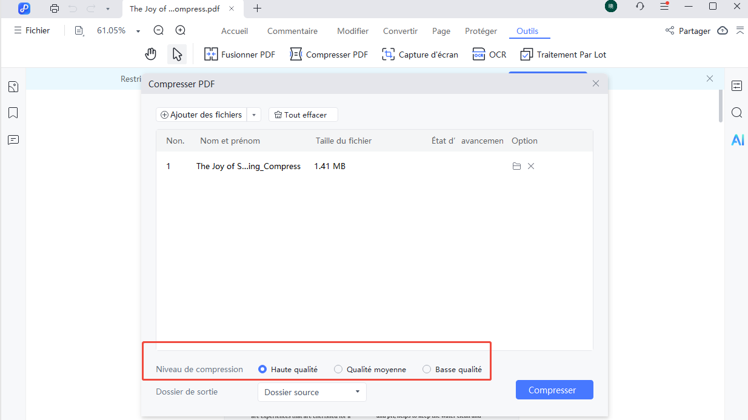
Task: Click the Compresser button
Action: [554, 390]
